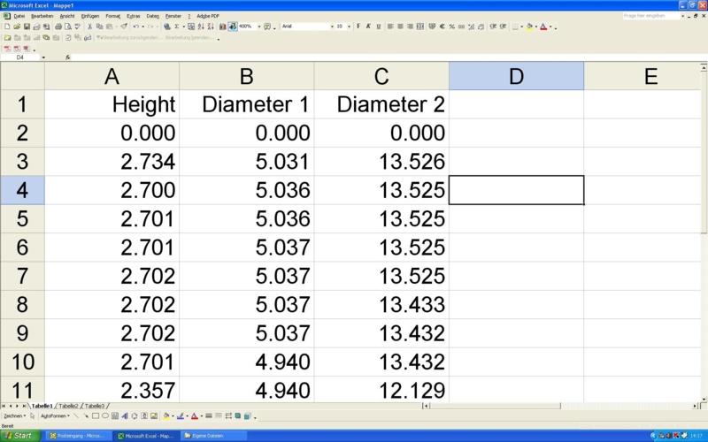Apply red font color in formatting toolbar
The width and height of the screenshot is (708, 442).
pos(543,27)
